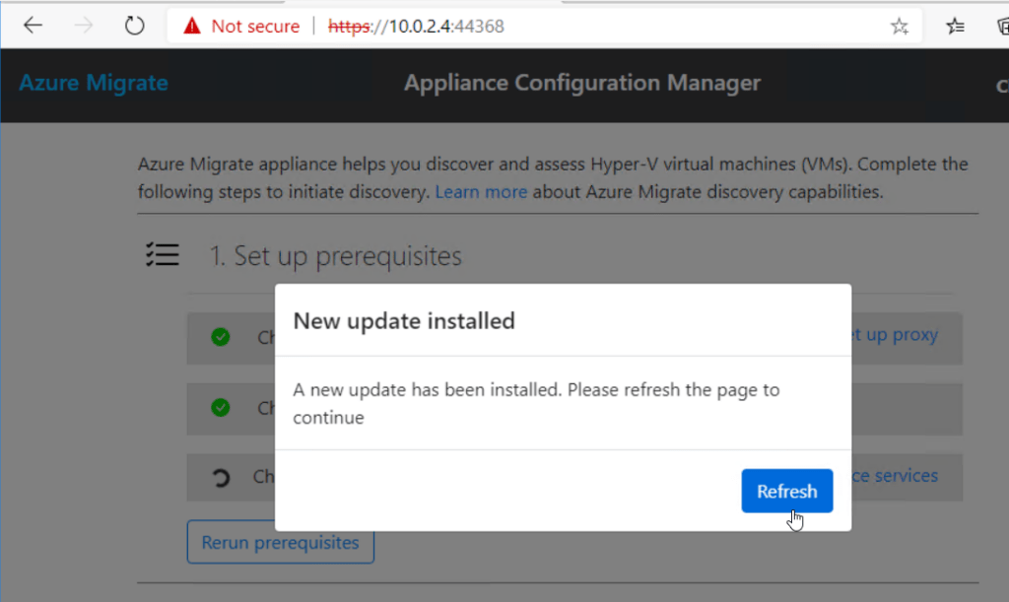Screen dimensions: 1009x602
Task: Click the Rerun prerequisites button
Action: pos(280,542)
